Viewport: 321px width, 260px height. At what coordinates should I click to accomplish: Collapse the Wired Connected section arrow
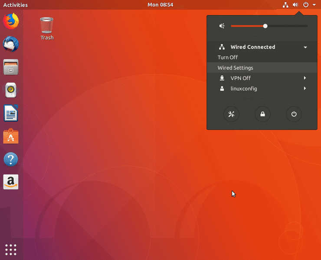305,47
